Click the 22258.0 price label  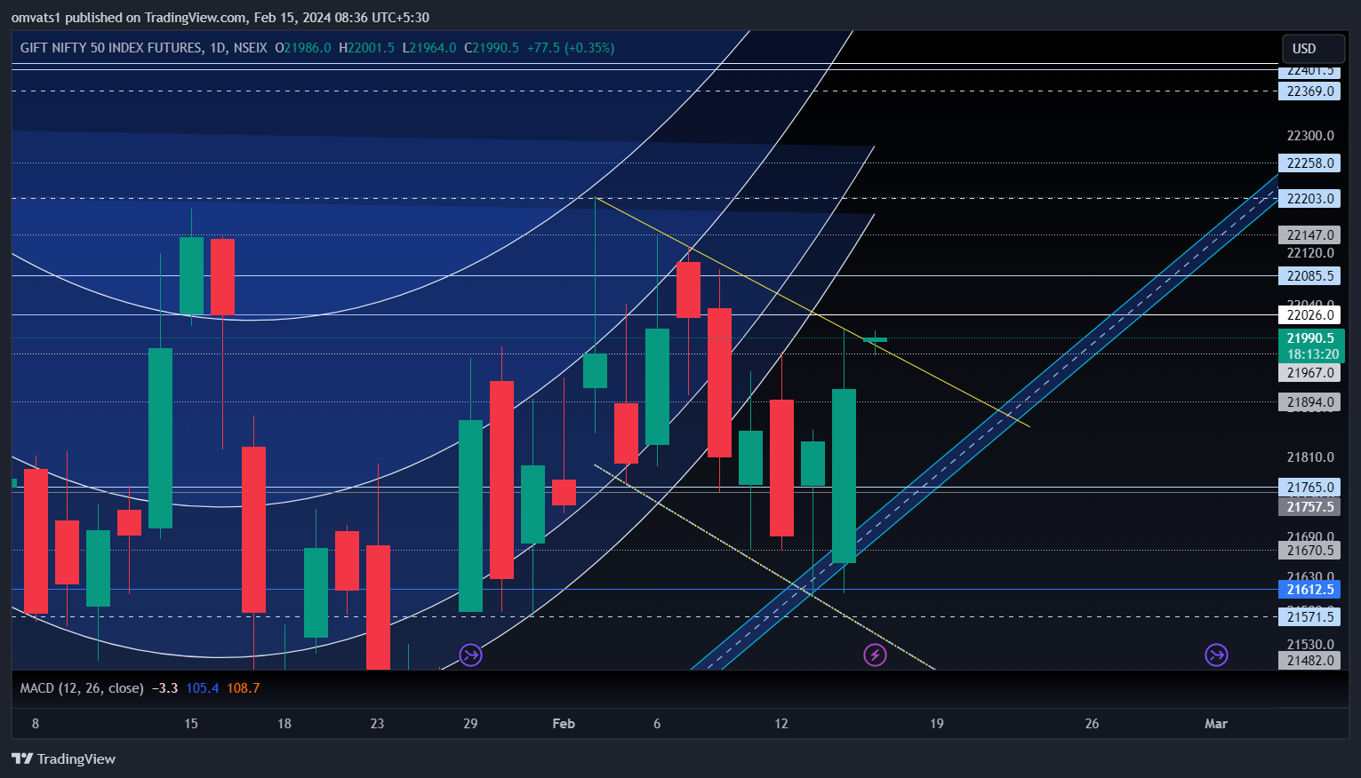pyautogui.click(x=1309, y=163)
